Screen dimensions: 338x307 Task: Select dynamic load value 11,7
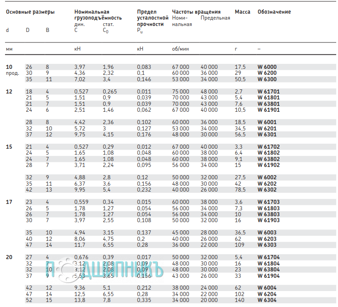coord(80,245)
